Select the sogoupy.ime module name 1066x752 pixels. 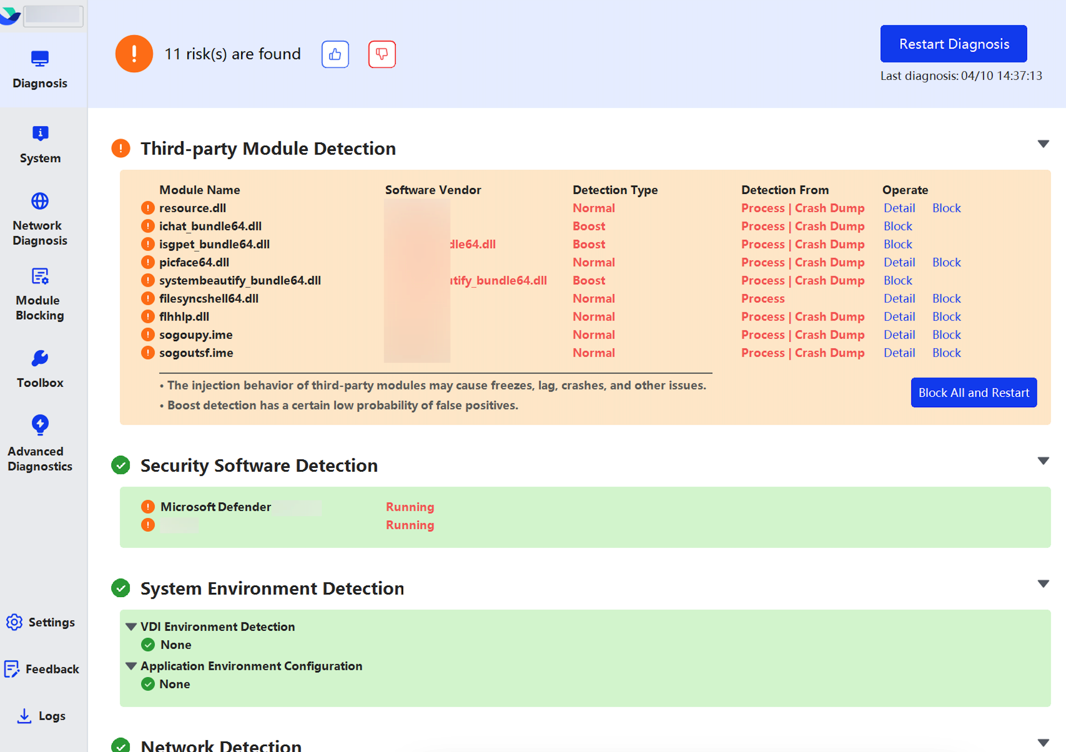click(x=196, y=335)
